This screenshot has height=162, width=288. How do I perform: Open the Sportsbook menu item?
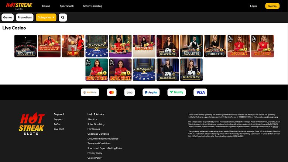[67, 6]
